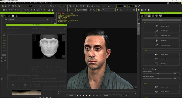182x98 pixels.
Task: Click the crosshair icon next to the frame number field
Action: (123, 96)
